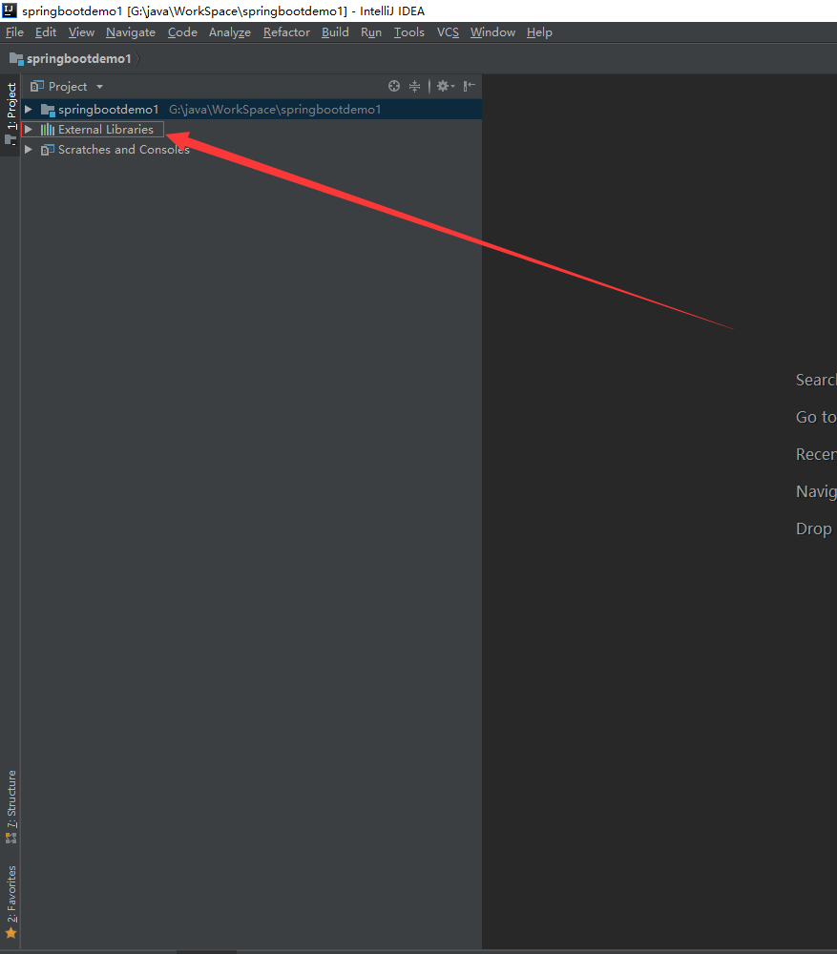
Task: Toggle the Structure side tab
Action: (10, 807)
